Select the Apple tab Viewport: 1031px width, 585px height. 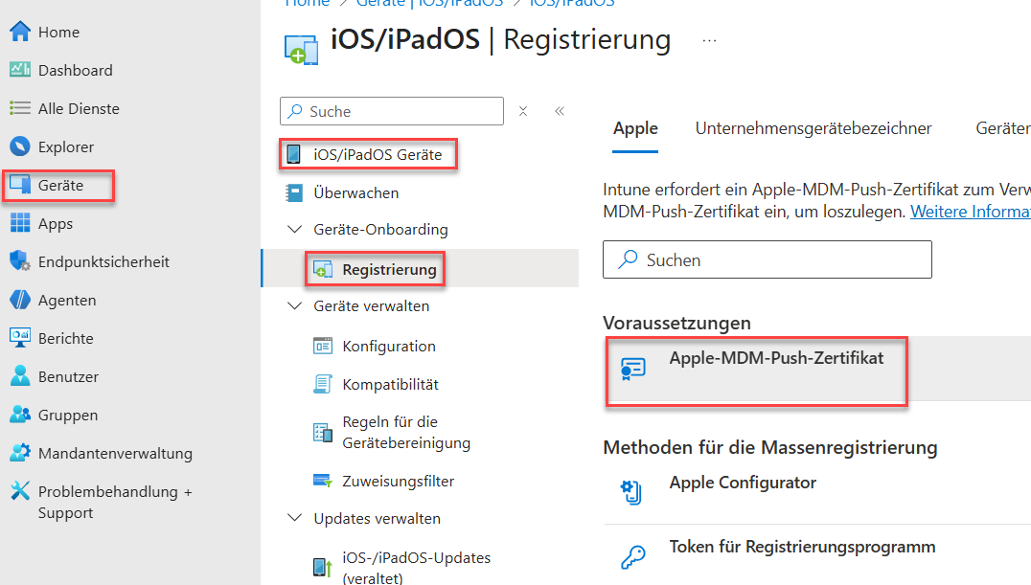[x=635, y=128]
